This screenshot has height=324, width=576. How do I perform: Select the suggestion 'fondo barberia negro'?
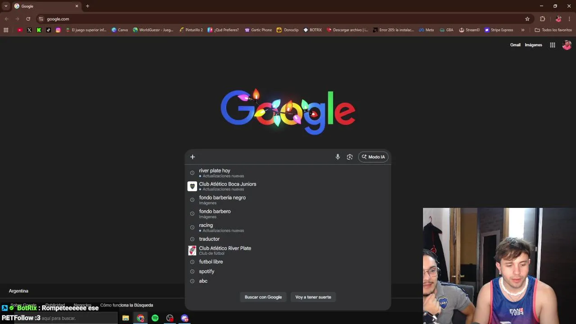point(288,200)
